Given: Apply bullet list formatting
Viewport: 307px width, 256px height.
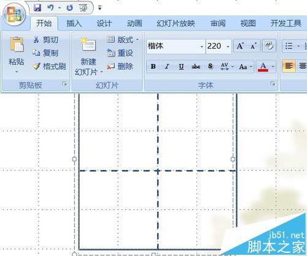Looking at the screenshot, I should tap(289, 46).
